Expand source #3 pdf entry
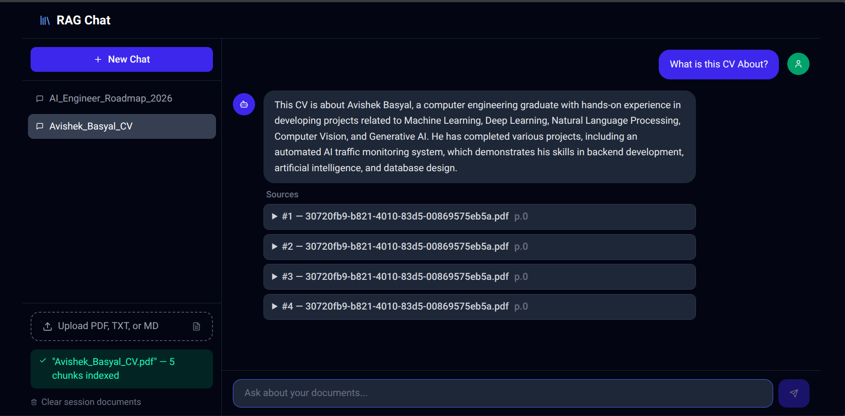Screen dimensions: 845x416 (479, 277)
